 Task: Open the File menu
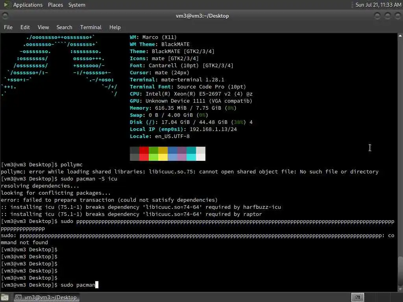[x=8, y=27]
